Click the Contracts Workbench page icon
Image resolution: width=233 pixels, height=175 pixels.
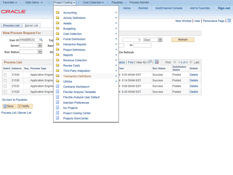(58, 86)
